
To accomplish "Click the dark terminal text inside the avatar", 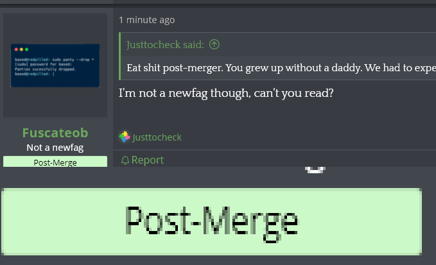I will [54, 67].
